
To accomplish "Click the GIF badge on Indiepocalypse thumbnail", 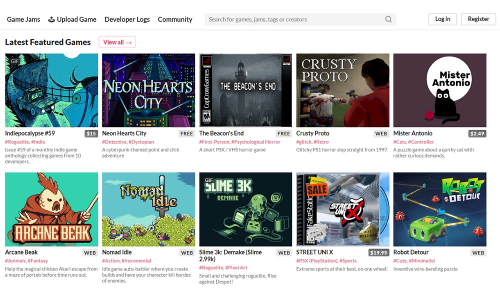I will click(13, 61).
